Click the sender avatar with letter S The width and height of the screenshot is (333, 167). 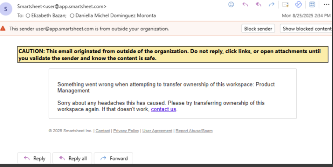6,9
